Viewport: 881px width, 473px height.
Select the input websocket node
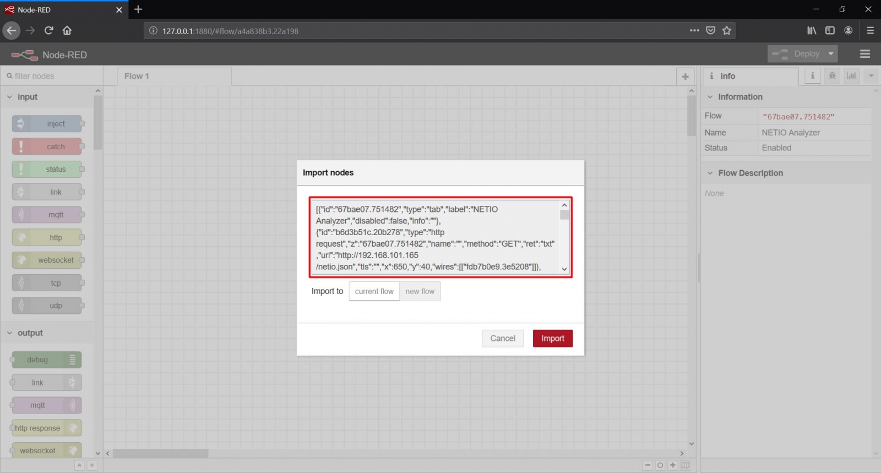click(x=47, y=260)
